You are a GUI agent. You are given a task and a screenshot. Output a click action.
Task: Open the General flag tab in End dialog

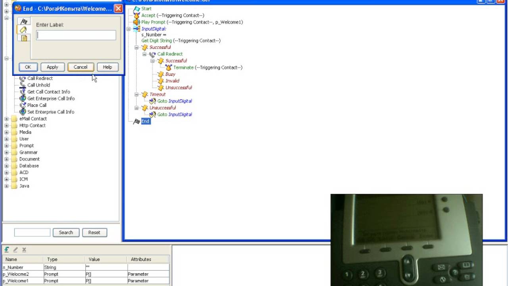pos(24,21)
